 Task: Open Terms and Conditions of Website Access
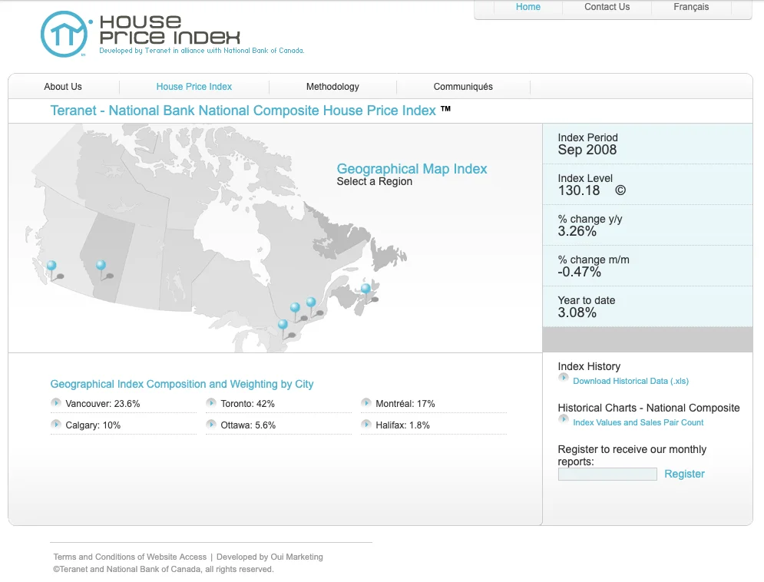click(130, 557)
